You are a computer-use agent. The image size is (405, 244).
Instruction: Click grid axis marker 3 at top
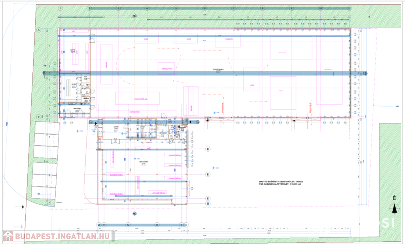coord(118,8)
